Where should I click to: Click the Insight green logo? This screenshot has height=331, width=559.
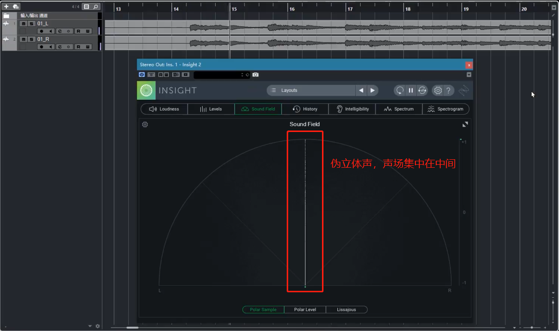(146, 90)
